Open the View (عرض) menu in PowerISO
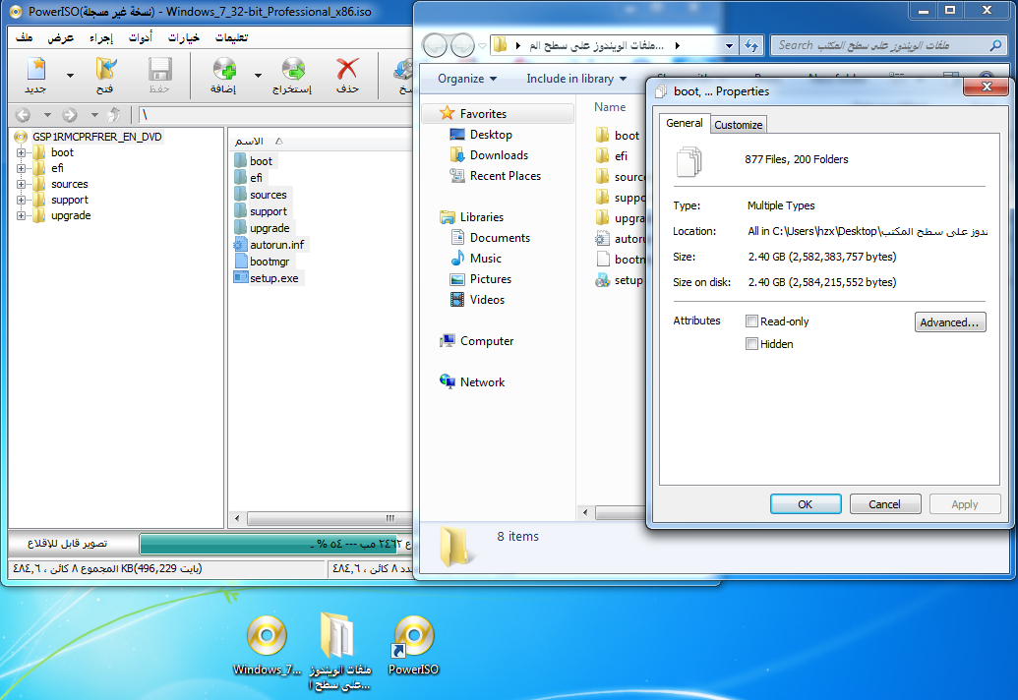 pyautogui.click(x=60, y=37)
